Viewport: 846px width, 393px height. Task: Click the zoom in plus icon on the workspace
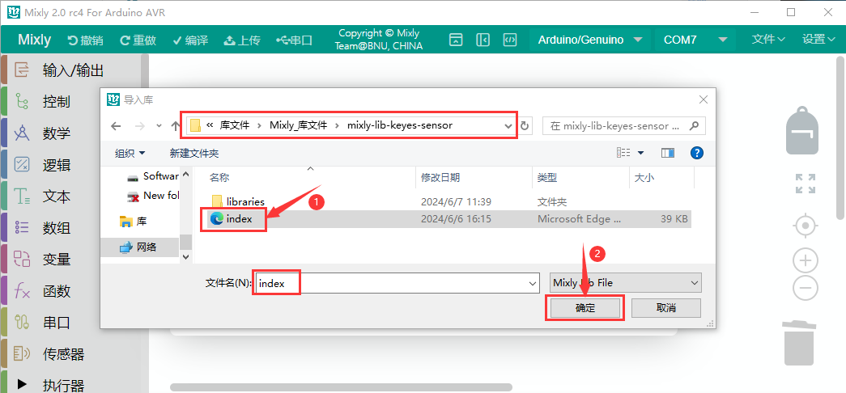click(805, 261)
